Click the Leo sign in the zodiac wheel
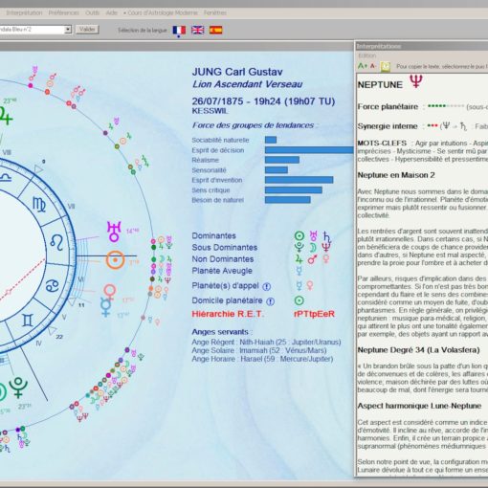 57,242
